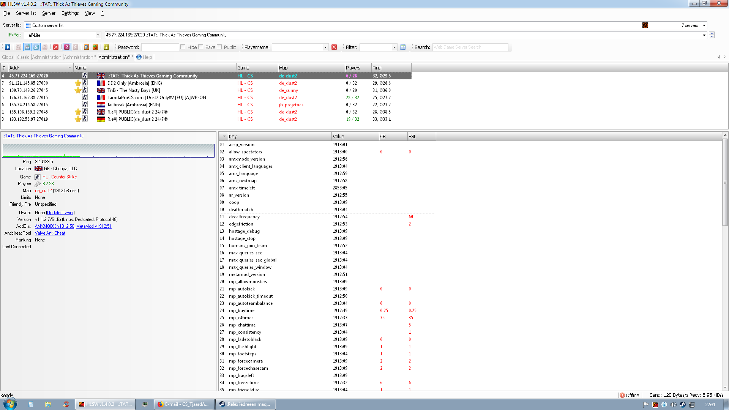The width and height of the screenshot is (729, 410).
Task: Open the Server list menu
Action: pyautogui.click(x=26, y=13)
